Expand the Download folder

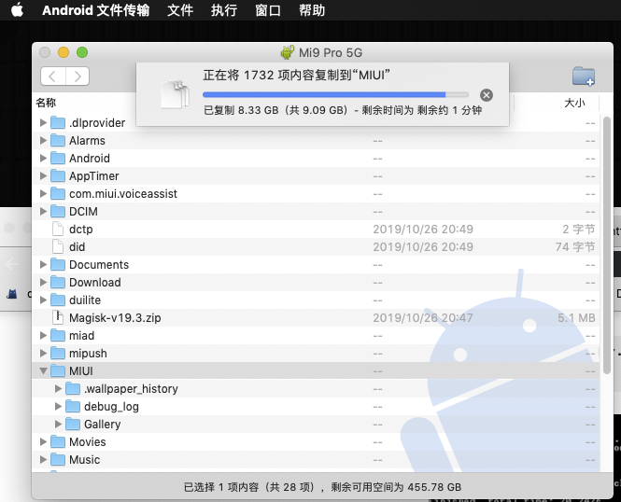(x=43, y=282)
